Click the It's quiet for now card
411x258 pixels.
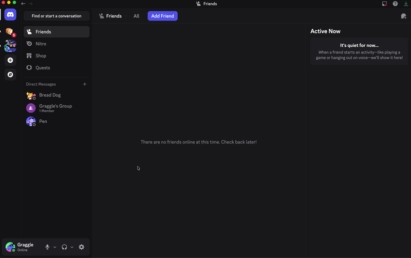[359, 51]
